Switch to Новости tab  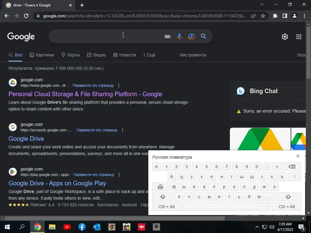point(125,55)
